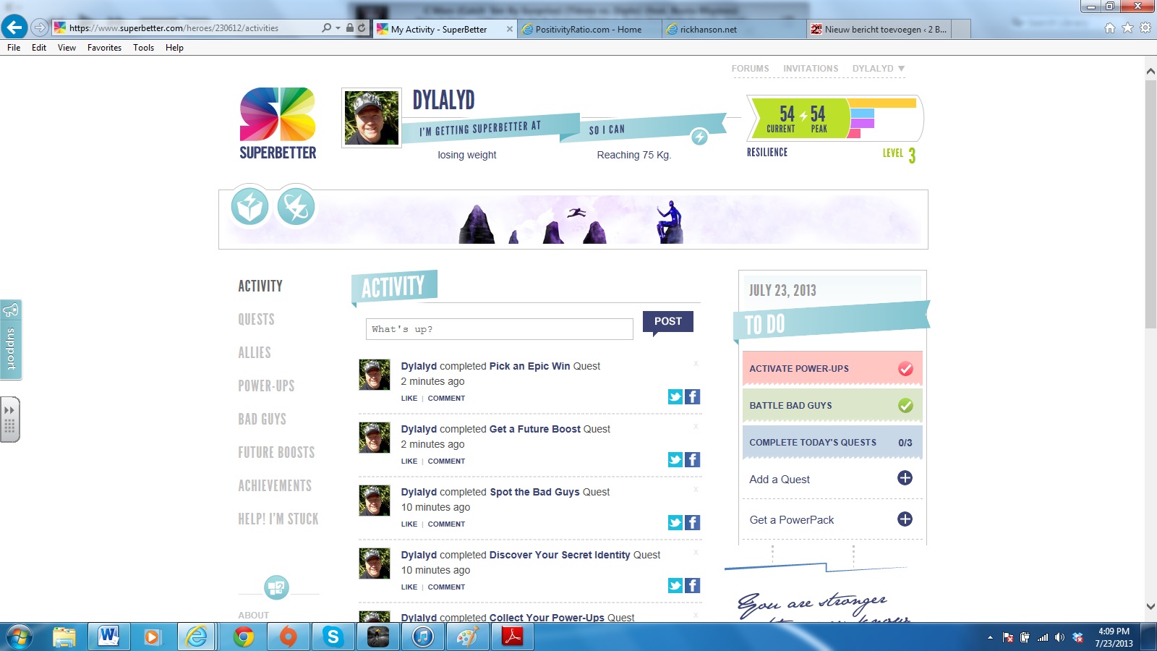This screenshot has height=651, width=1157.
Task: Open the Quests section in sidebar
Action: [x=257, y=320]
